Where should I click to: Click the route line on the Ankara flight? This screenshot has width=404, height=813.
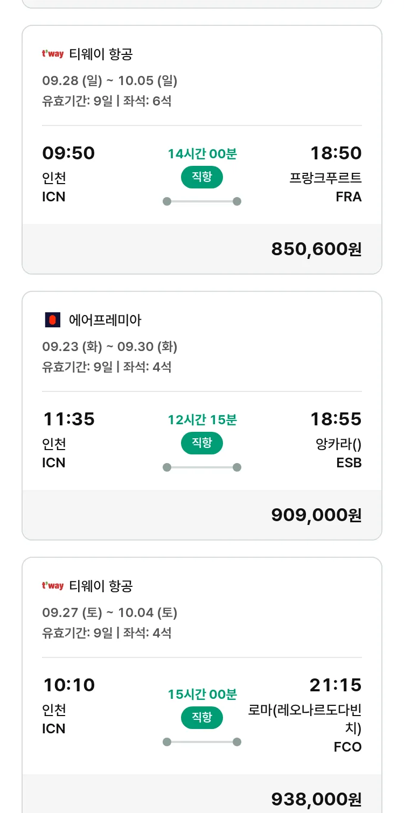[202, 467]
